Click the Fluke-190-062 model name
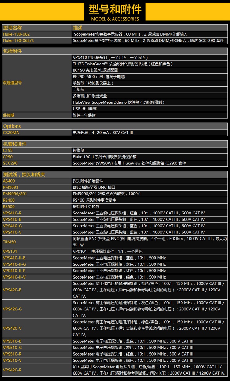 click(x=16, y=34)
